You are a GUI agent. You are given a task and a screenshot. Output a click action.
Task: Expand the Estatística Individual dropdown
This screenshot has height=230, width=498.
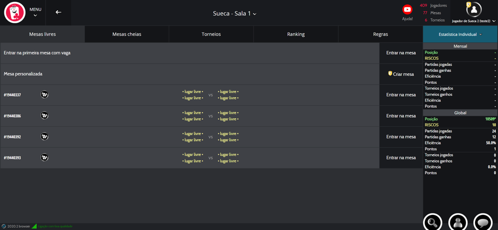(x=460, y=35)
